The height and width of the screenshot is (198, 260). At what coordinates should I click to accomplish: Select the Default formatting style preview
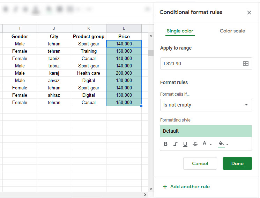[206, 131]
